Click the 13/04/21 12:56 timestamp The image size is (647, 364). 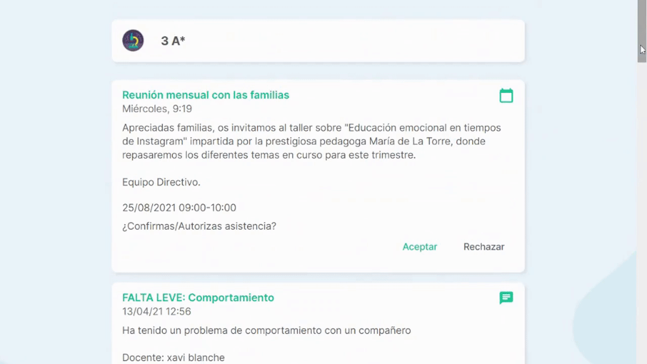tap(157, 311)
